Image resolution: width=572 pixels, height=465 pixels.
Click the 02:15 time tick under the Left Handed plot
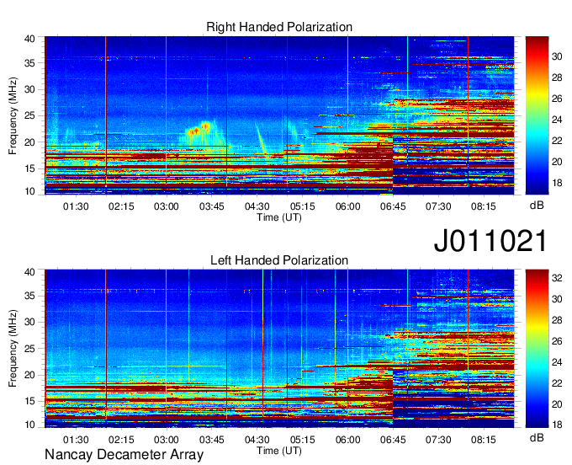point(121,440)
